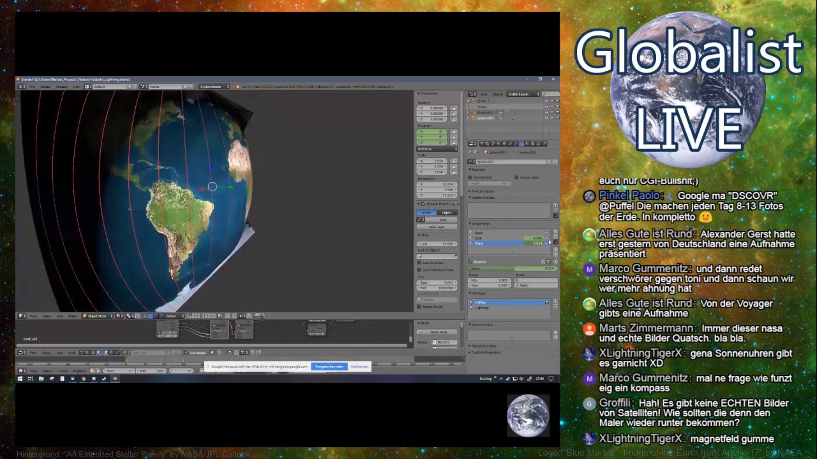The width and height of the screenshot is (817, 459).
Task: Enable the Auto Smooth checkbox
Action: (470, 177)
